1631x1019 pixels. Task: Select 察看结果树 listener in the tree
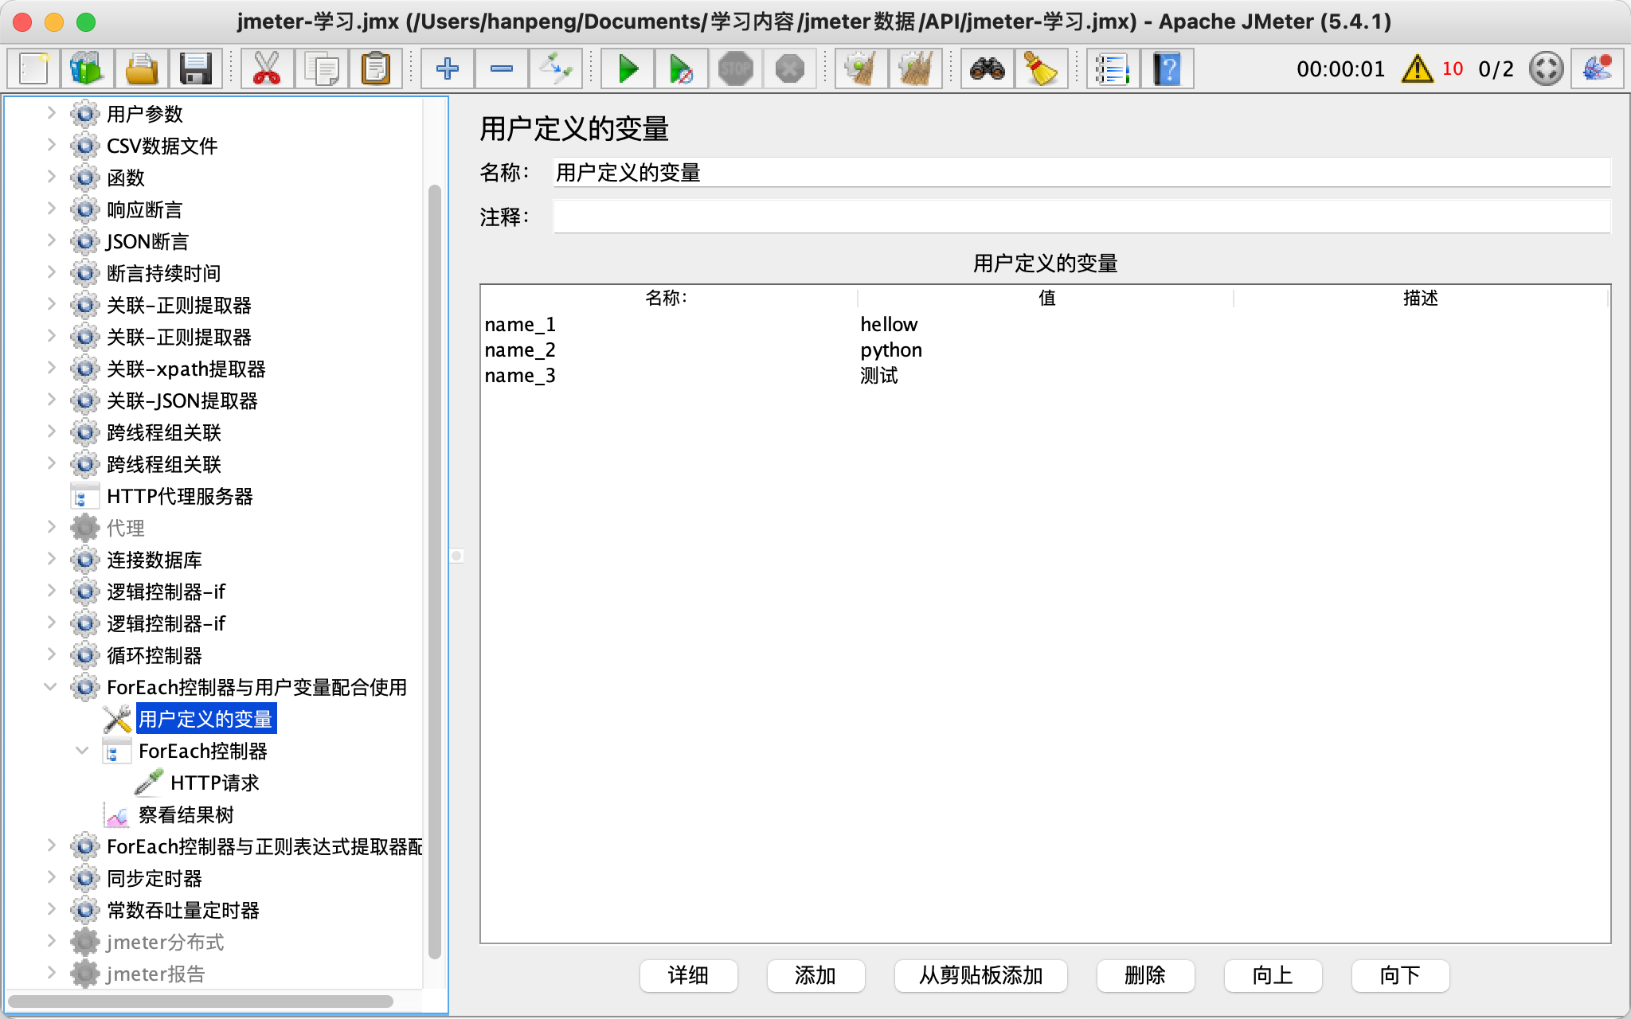(186, 815)
